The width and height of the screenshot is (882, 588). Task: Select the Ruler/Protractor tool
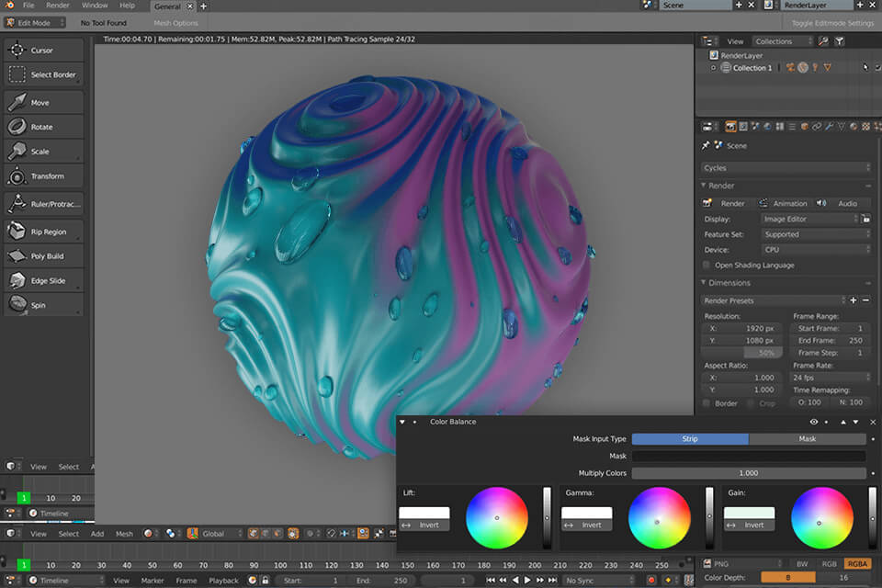tap(43, 204)
